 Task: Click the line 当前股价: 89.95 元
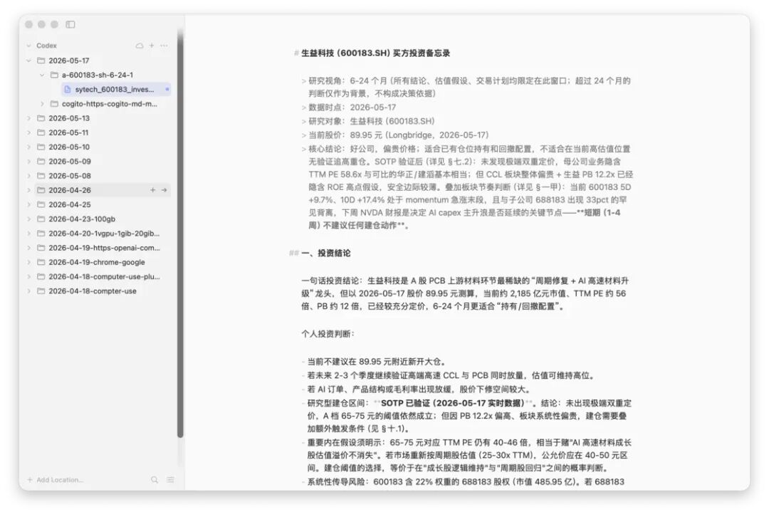pos(398,135)
